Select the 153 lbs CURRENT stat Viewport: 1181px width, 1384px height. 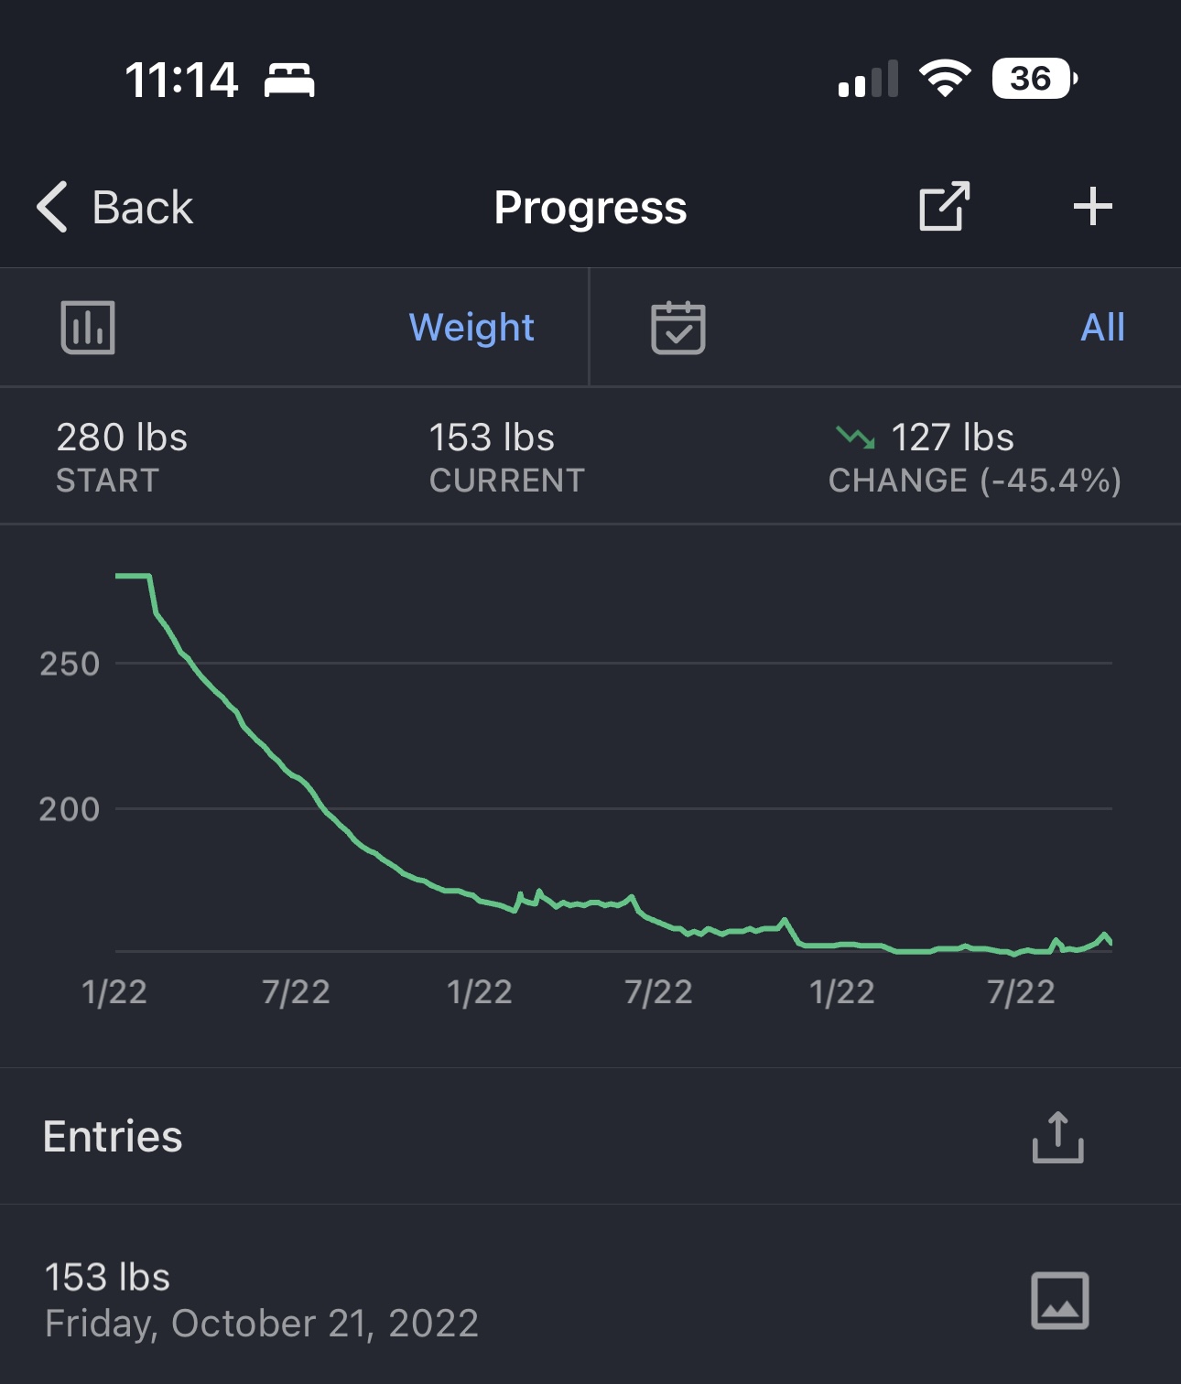pyautogui.click(x=506, y=457)
